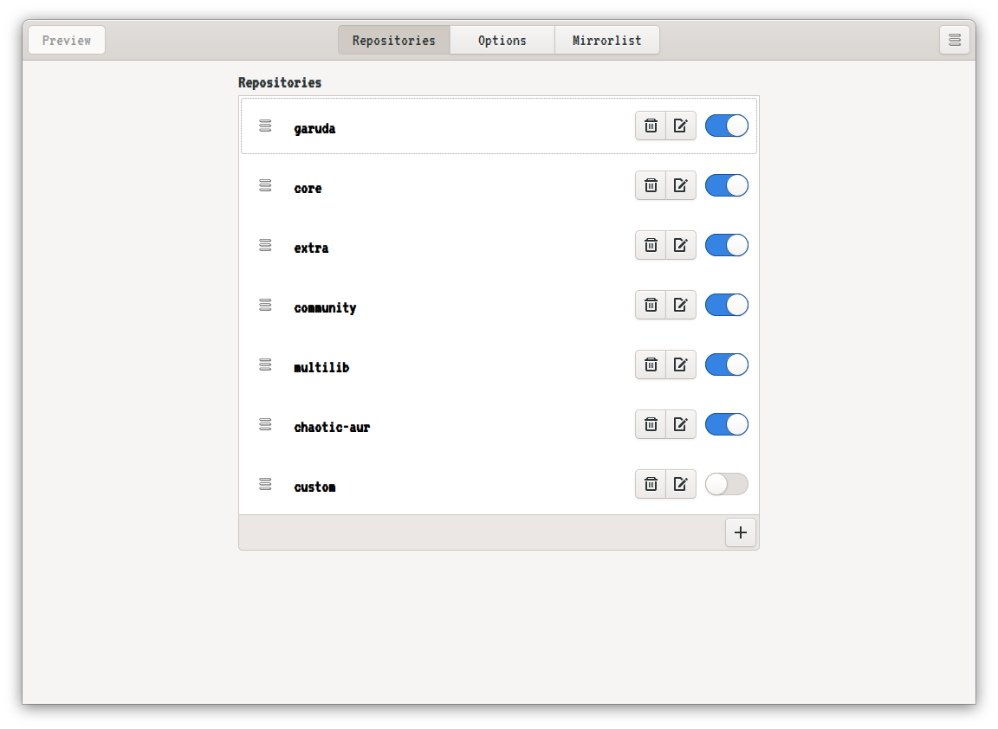This screenshot has width=998, height=729.
Task: Click the drag handle for community
Action: (x=265, y=305)
